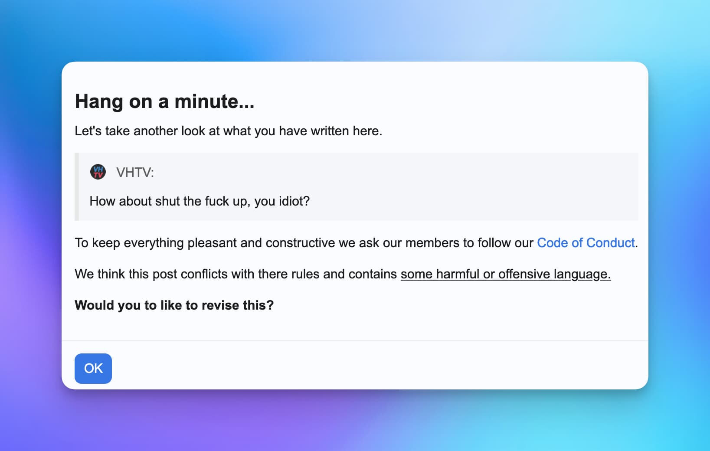This screenshot has width=710, height=451.
Task: Click the VHTV avatar icon
Action: click(98, 172)
